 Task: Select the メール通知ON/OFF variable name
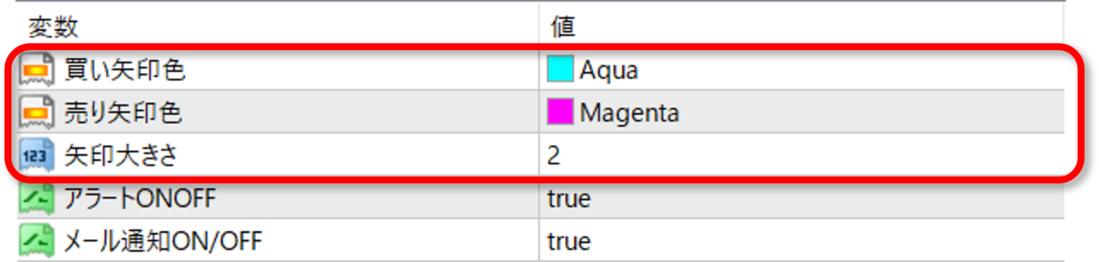point(163,241)
